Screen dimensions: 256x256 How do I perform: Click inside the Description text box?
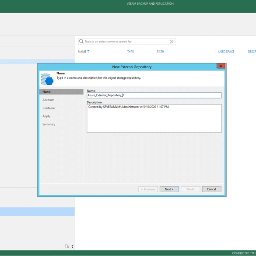point(154,118)
